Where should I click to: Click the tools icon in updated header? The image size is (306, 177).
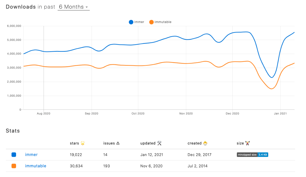[159, 143]
